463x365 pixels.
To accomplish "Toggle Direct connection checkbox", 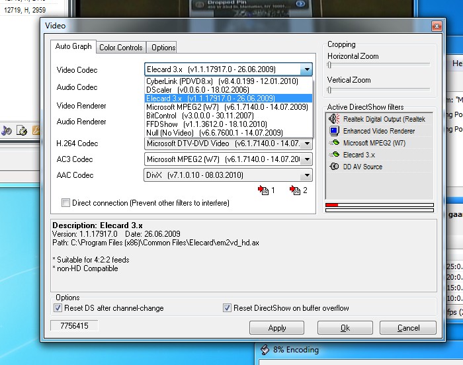I will tap(65, 203).
